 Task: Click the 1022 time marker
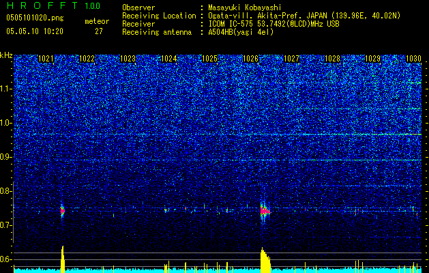click(87, 59)
